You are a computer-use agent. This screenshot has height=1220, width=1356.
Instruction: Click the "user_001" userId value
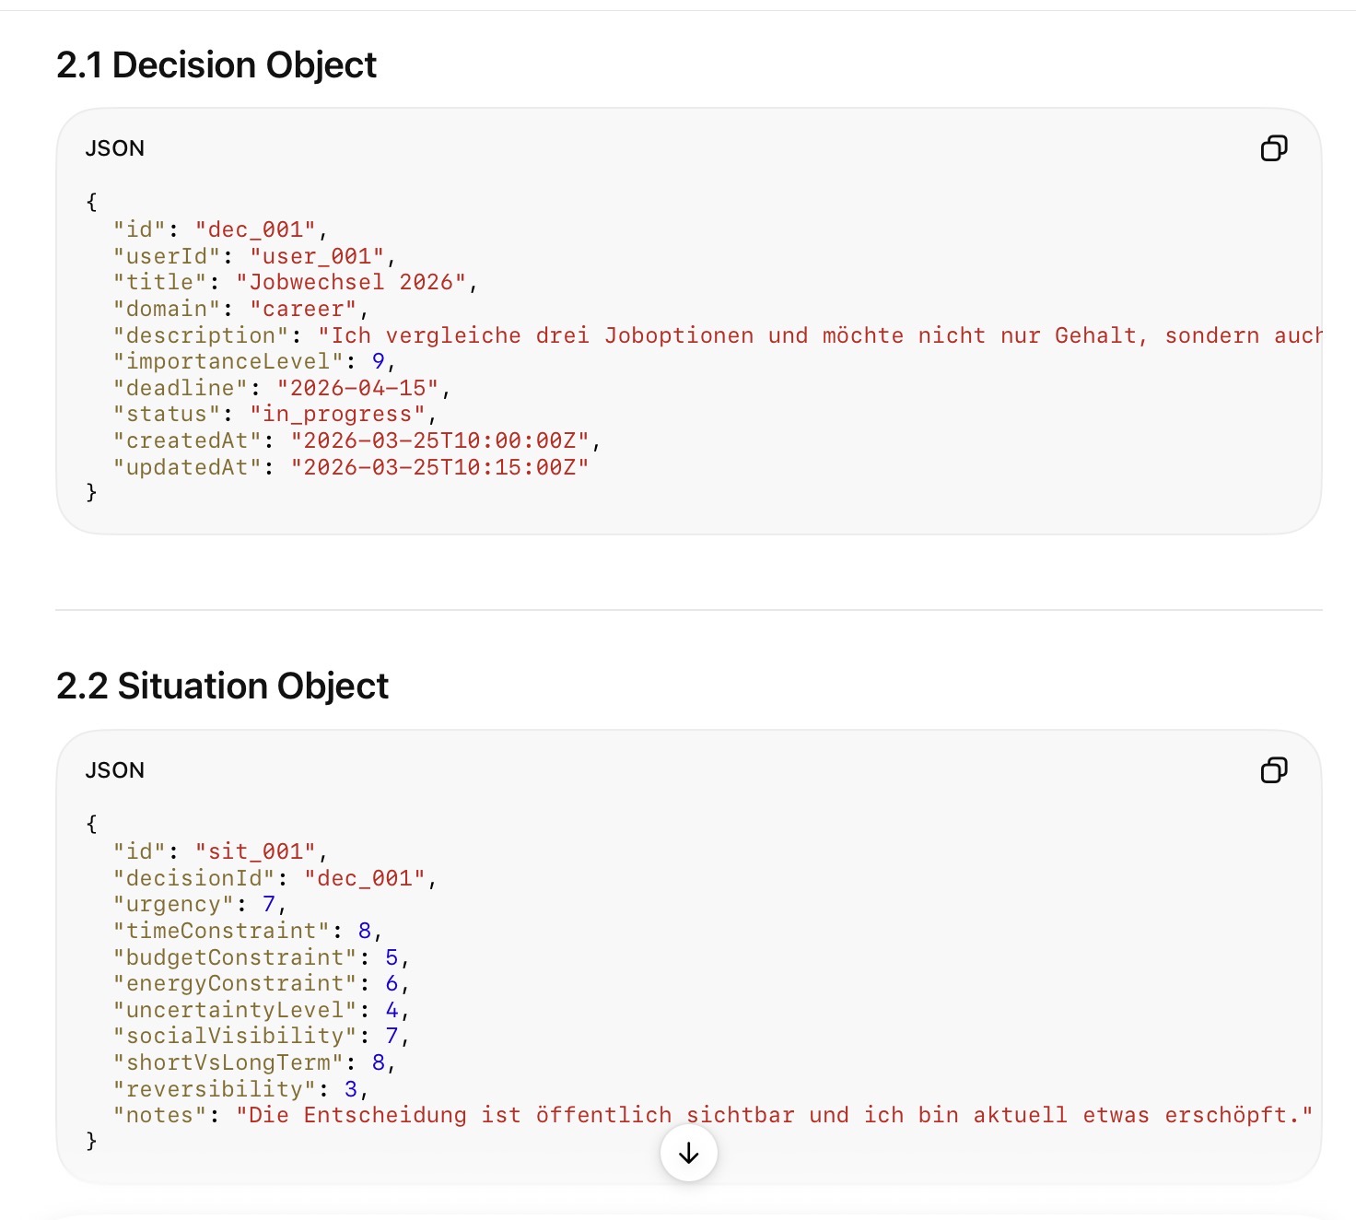point(318,256)
